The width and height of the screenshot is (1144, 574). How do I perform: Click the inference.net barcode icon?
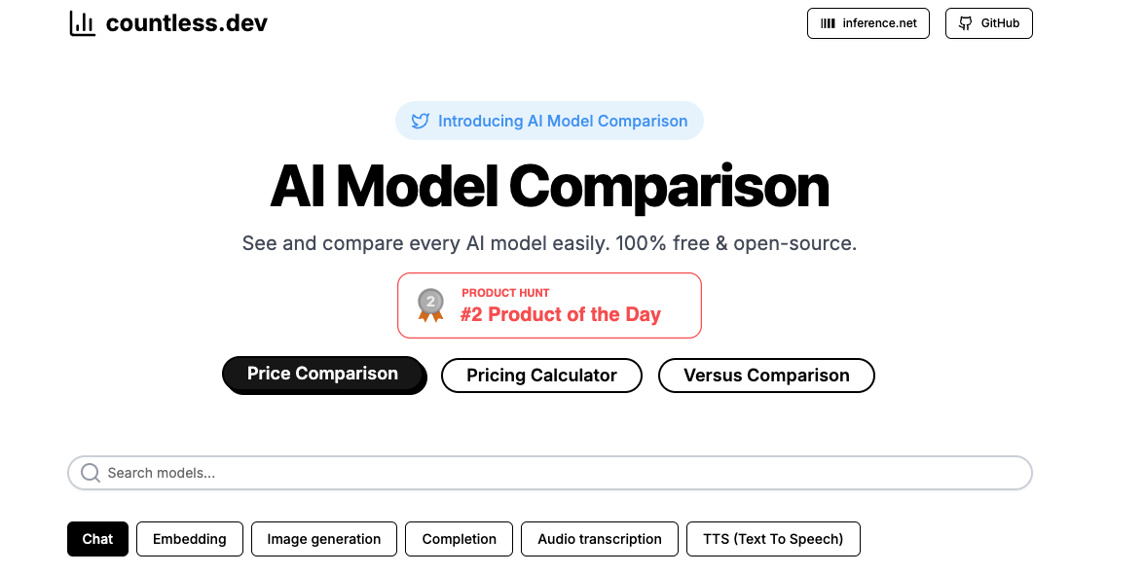pos(829,23)
